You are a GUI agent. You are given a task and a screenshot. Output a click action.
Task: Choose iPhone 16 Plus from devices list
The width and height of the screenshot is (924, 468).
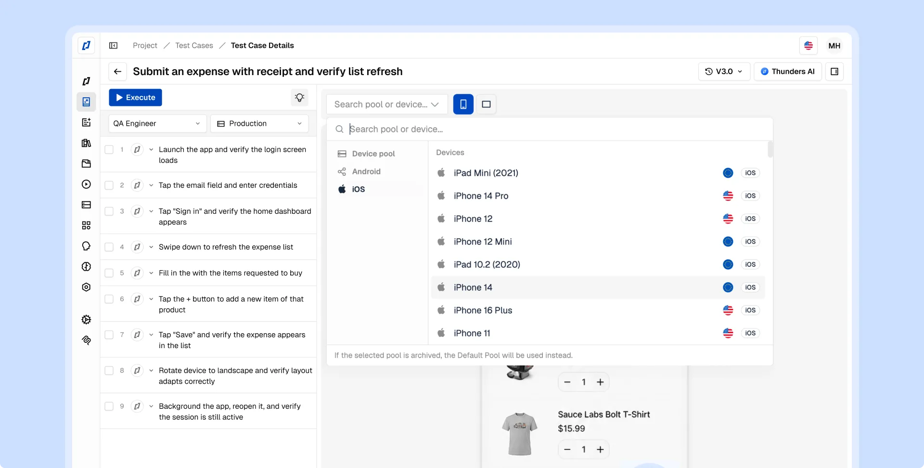coord(598,311)
